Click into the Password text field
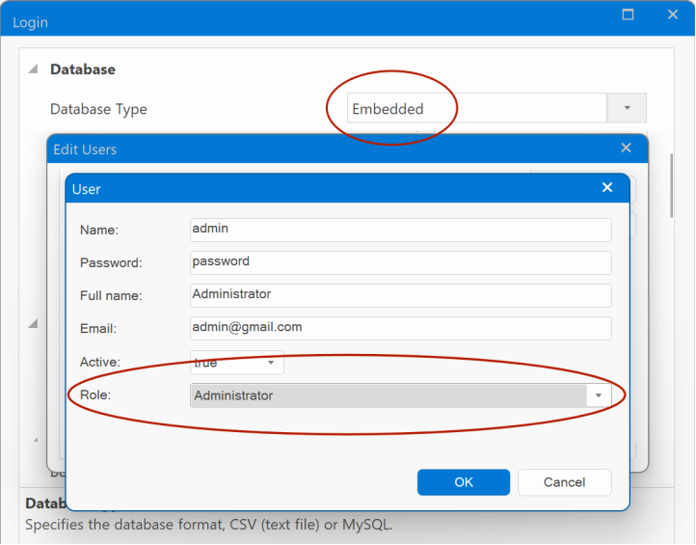Screen dimensions: 696x545 point(400,262)
